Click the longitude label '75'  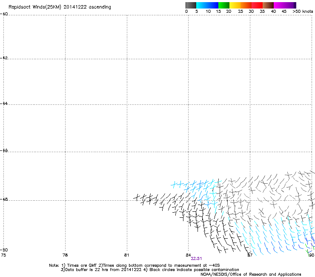coord(3,255)
